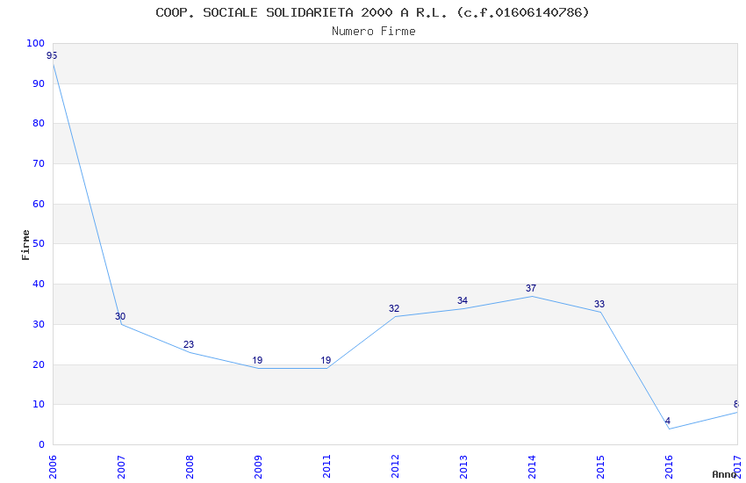Click the y-axis value 20
This screenshot has width=746, height=483.
click(x=39, y=365)
